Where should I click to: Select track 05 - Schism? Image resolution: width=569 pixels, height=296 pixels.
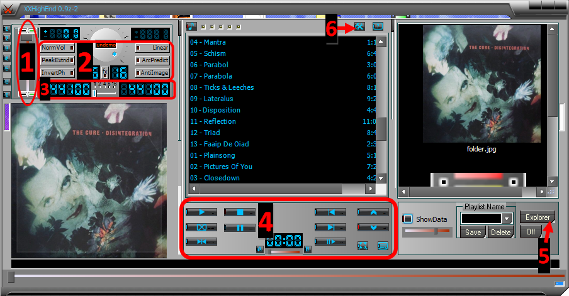coord(282,53)
